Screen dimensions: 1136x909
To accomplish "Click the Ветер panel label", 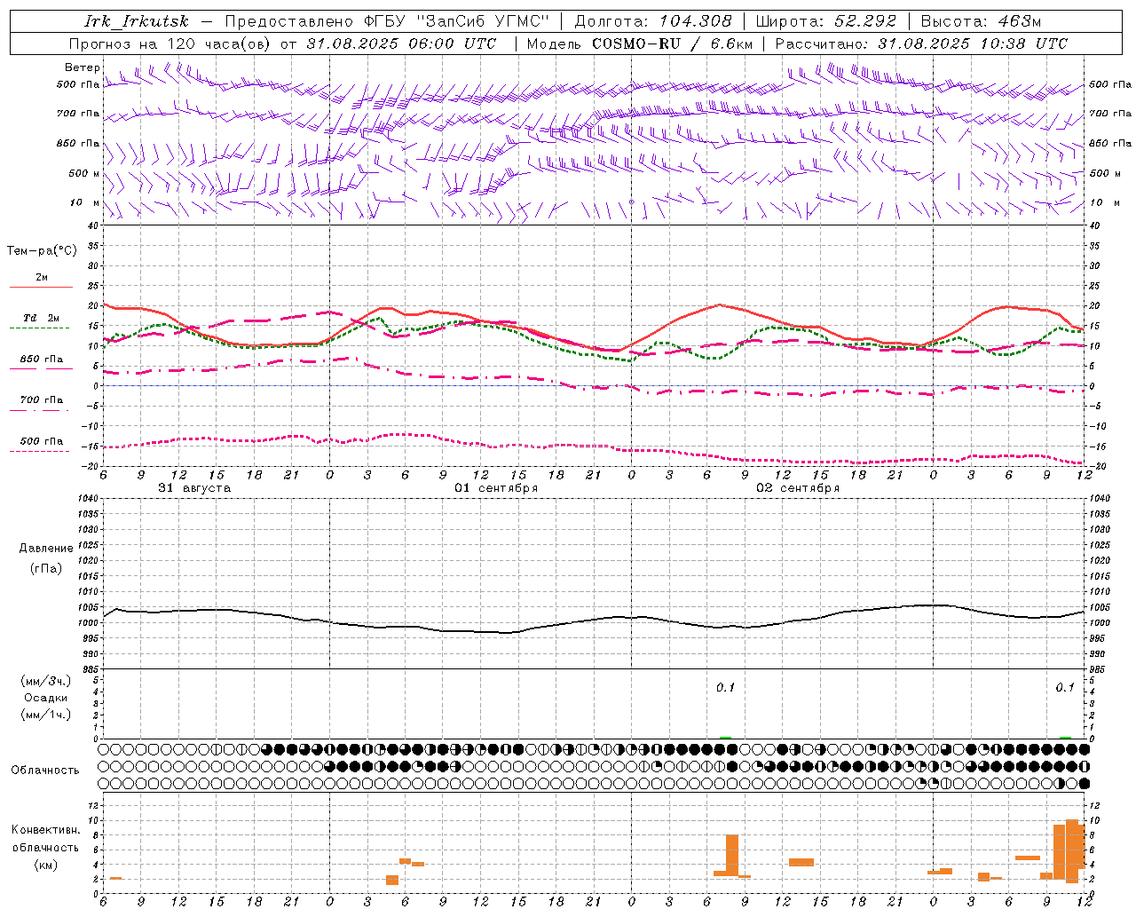I will pos(83,67).
